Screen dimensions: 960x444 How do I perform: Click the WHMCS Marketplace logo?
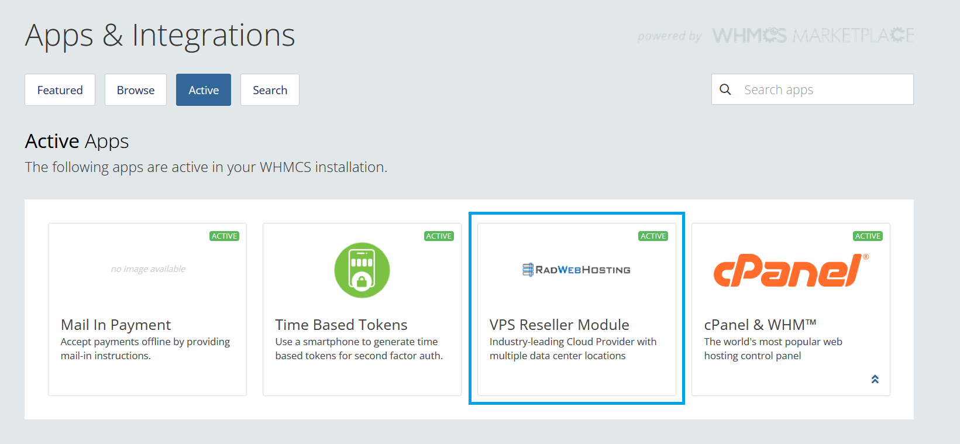click(813, 36)
